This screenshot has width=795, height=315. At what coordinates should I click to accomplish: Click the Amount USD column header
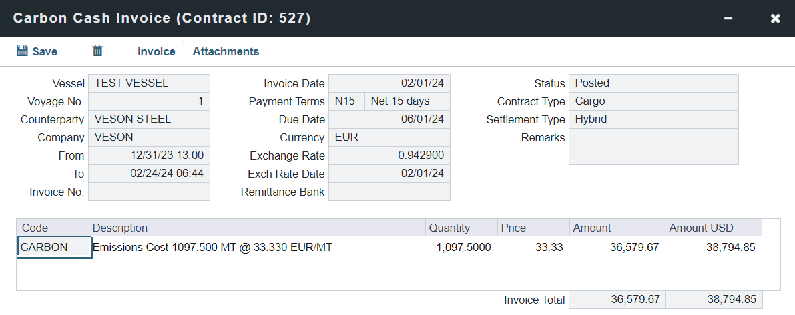(713, 228)
